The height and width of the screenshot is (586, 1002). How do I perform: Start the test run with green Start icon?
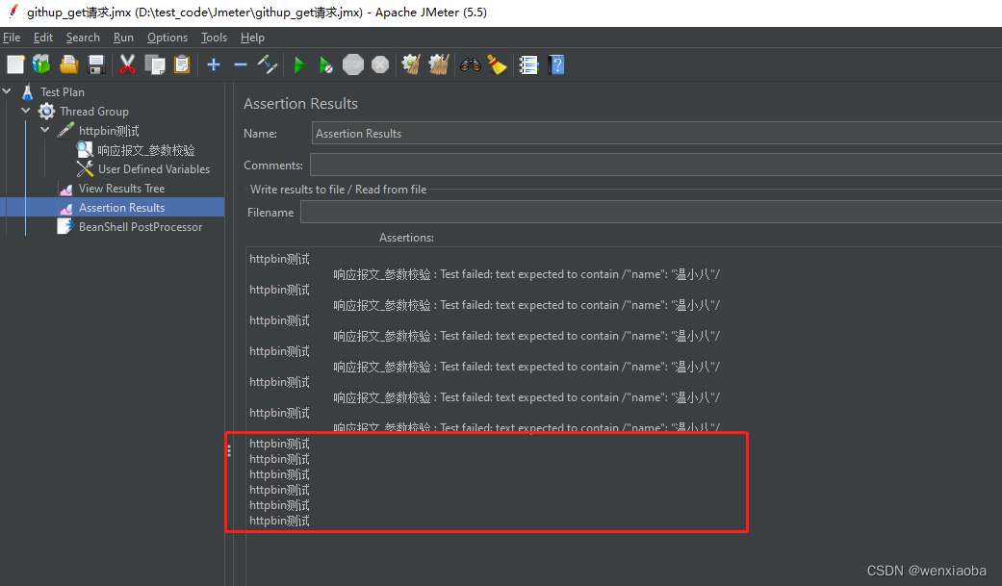click(298, 64)
